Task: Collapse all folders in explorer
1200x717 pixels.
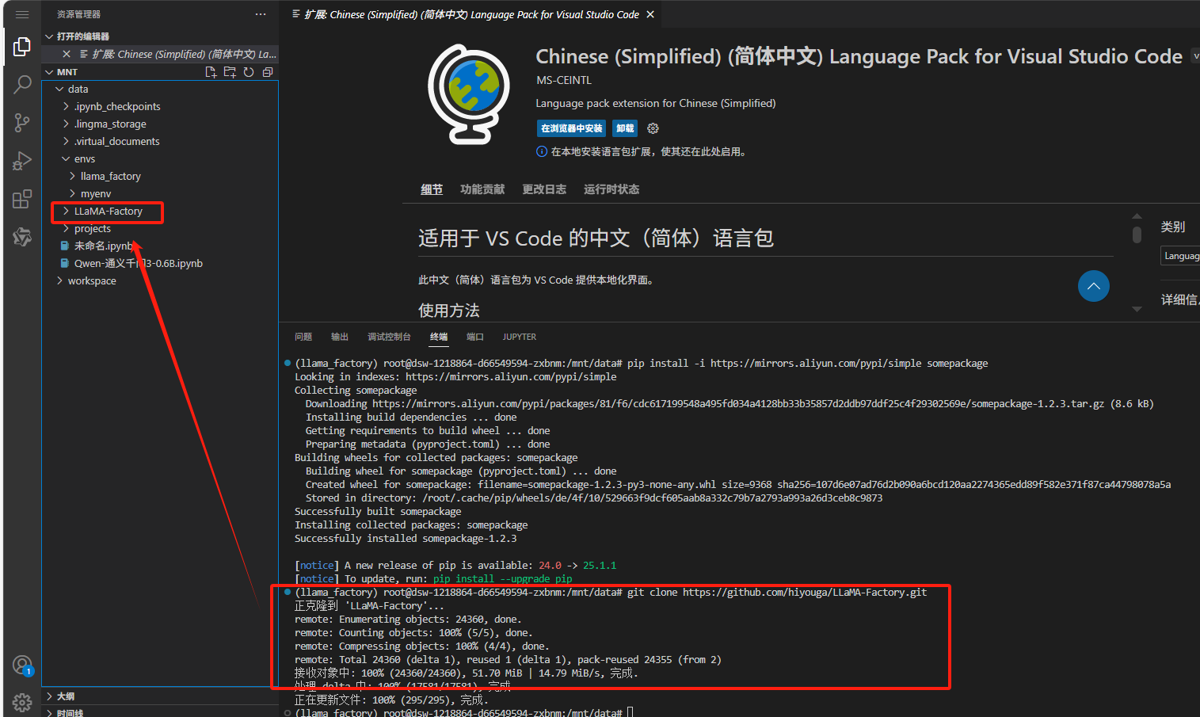Action: pyautogui.click(x=268, y=72)
